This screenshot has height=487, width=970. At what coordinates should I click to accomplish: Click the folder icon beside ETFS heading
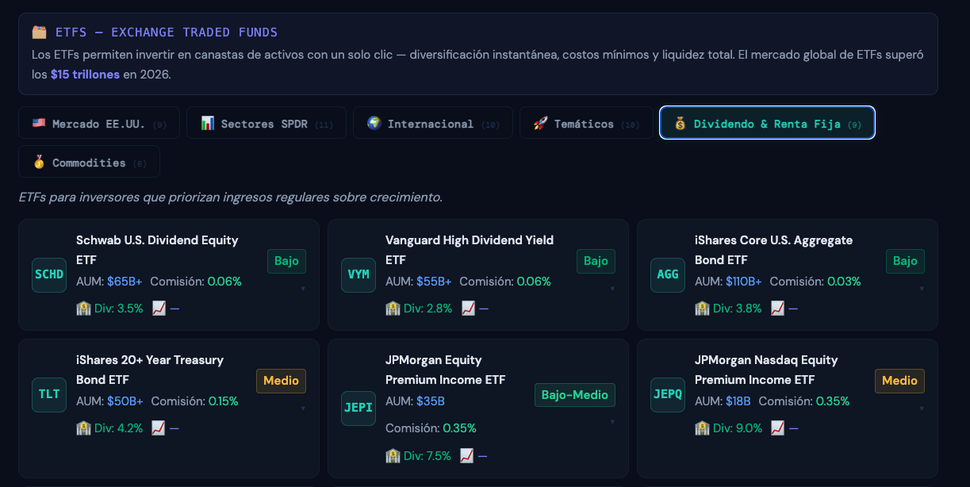(x=40, y=32)
